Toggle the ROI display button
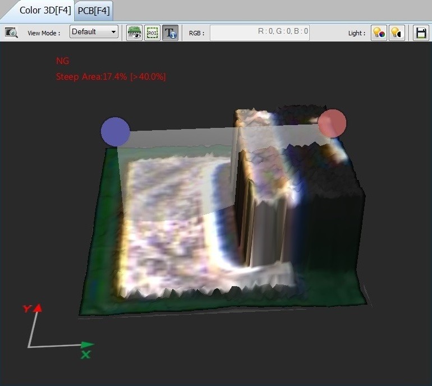Screen dimensions: 432x386 [152, 33]
